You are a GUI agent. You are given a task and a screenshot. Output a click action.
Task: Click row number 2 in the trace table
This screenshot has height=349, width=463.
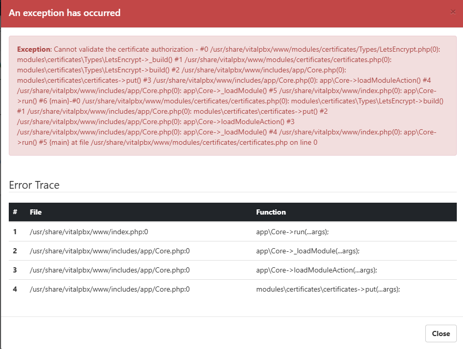(x=15, y=251)
